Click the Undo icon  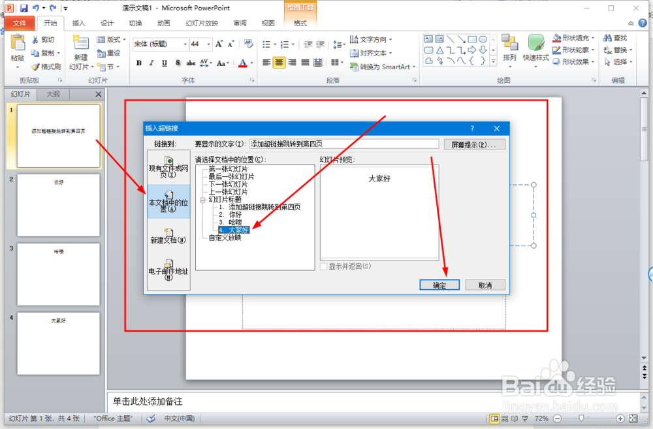coord(36,8)
